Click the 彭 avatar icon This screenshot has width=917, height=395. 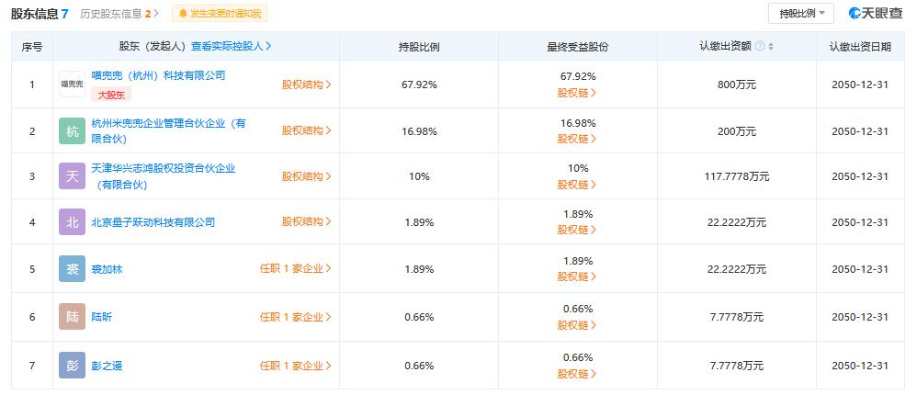pyautogui.click(x=72, y=366)
